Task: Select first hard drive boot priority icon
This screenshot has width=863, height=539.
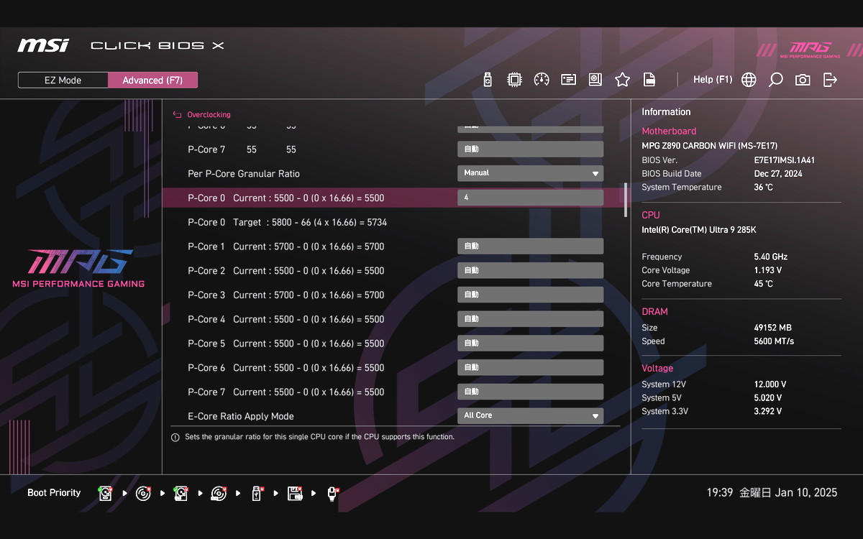Action: (x=106, y=493)
